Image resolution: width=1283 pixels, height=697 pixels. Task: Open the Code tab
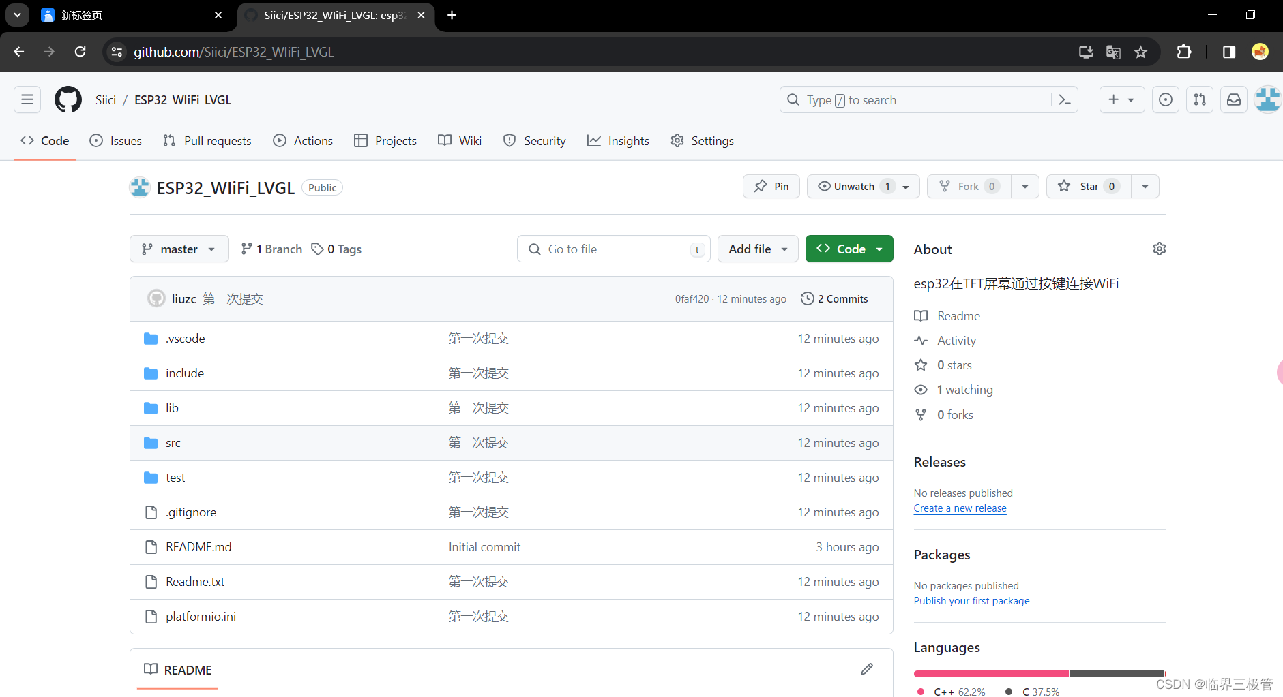coord(45,140)
